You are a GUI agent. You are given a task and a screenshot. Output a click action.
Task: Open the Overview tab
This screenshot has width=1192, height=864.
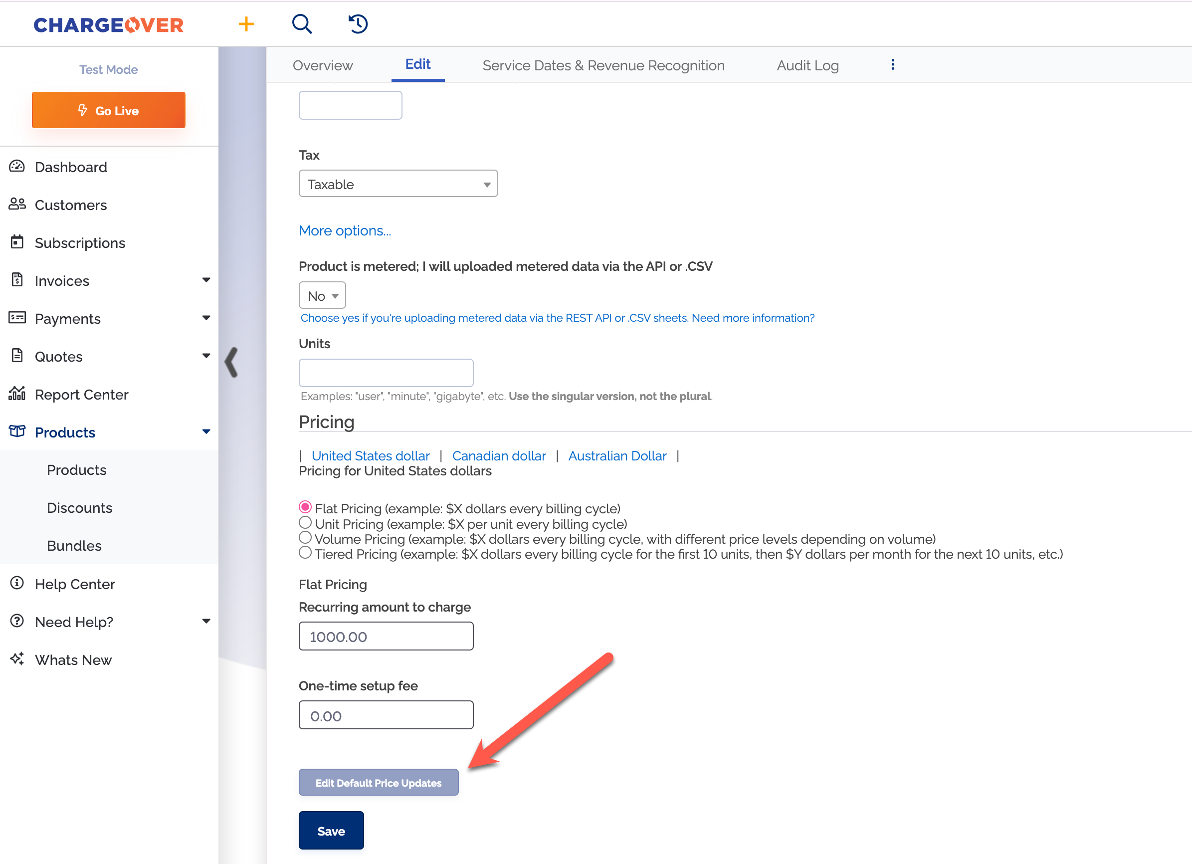pyautogui.click(x=322, y=65)
